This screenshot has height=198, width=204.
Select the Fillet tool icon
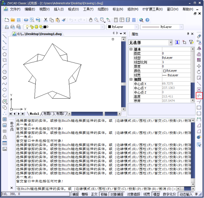point(199,131)
